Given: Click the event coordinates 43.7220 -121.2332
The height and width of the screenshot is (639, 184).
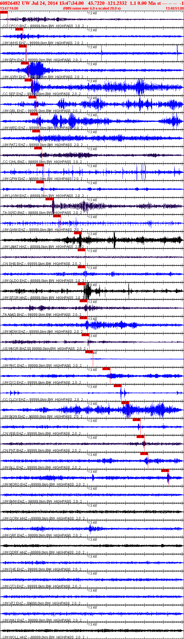Looking at the screenshot, I should pos(108,3).
